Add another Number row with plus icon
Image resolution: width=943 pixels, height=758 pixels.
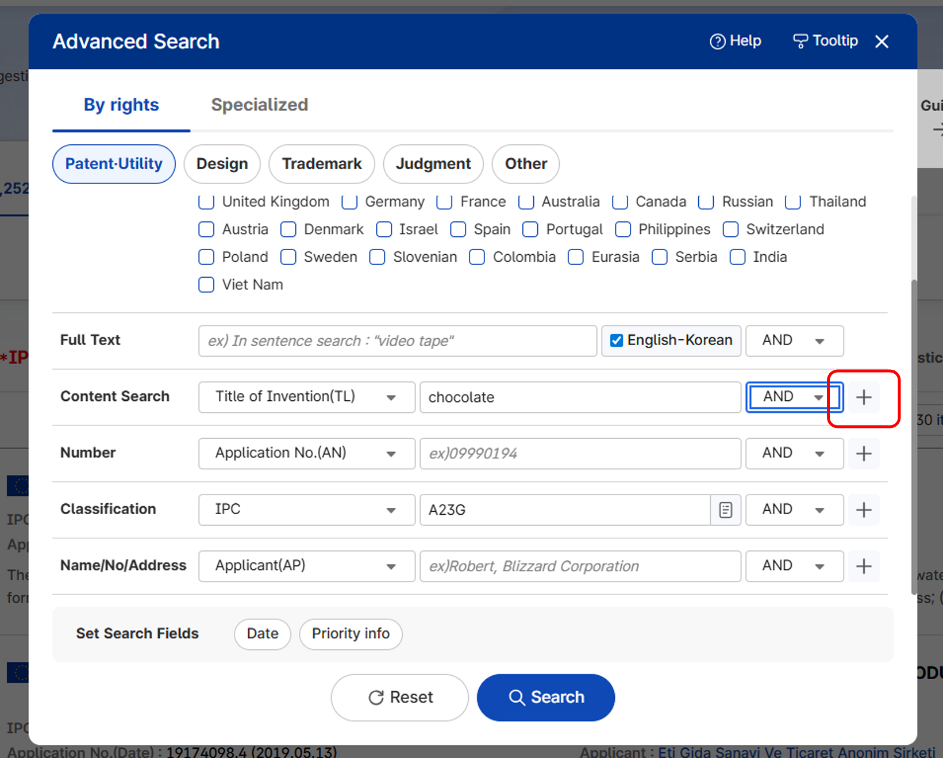[864, 454]
